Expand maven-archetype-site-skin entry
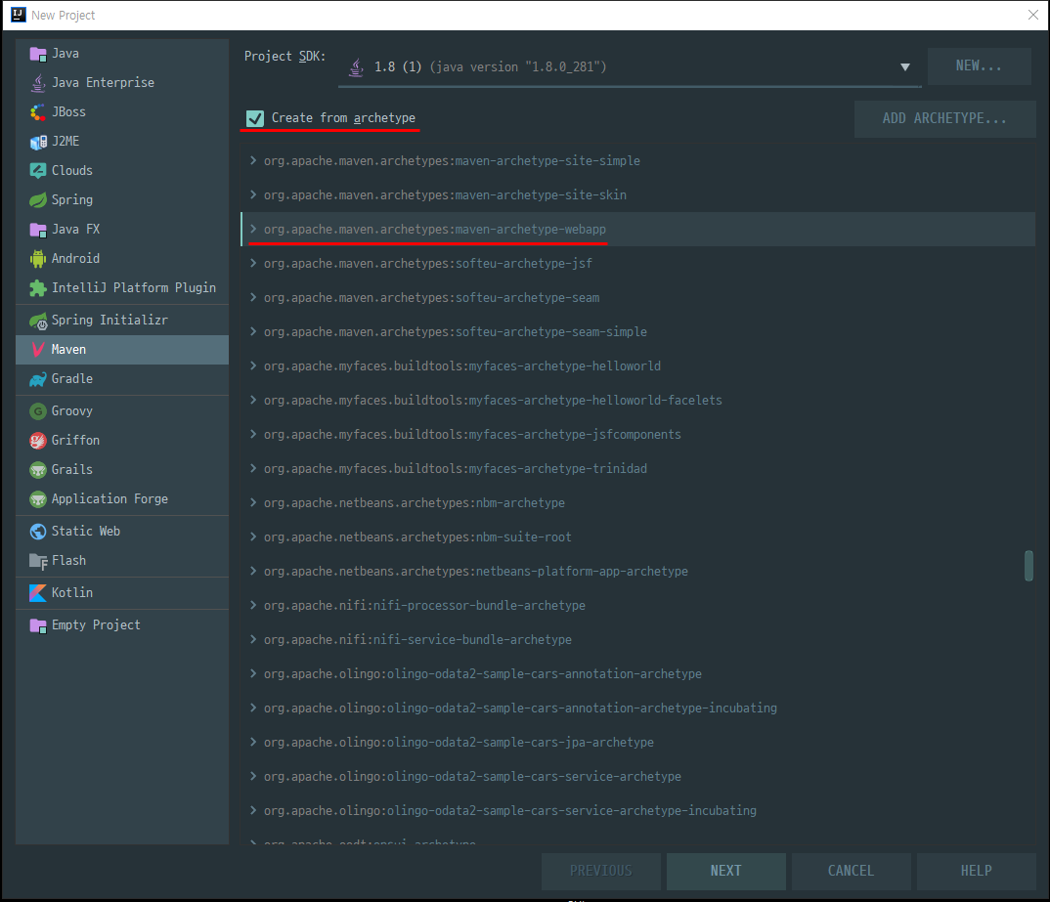 coord(253,194)
